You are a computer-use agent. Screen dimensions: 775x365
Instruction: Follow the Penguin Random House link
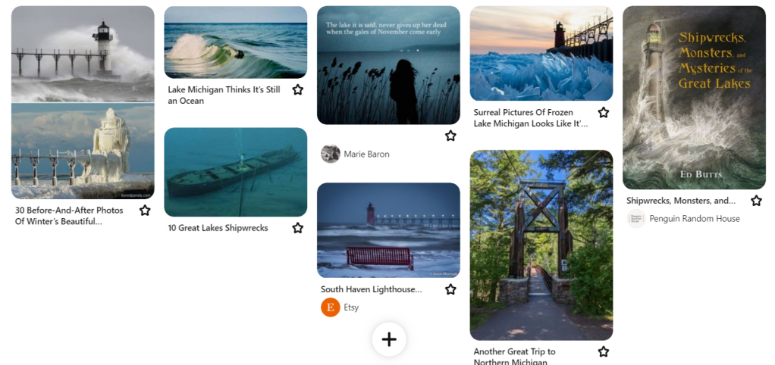(x=694, y=219)
